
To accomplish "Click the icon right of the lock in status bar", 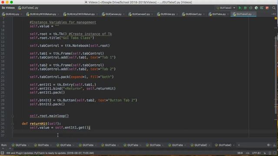I will coord(270,153).
